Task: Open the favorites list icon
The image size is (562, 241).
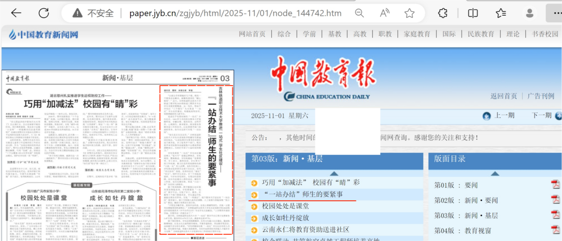Action: click(x=501, y=13)
